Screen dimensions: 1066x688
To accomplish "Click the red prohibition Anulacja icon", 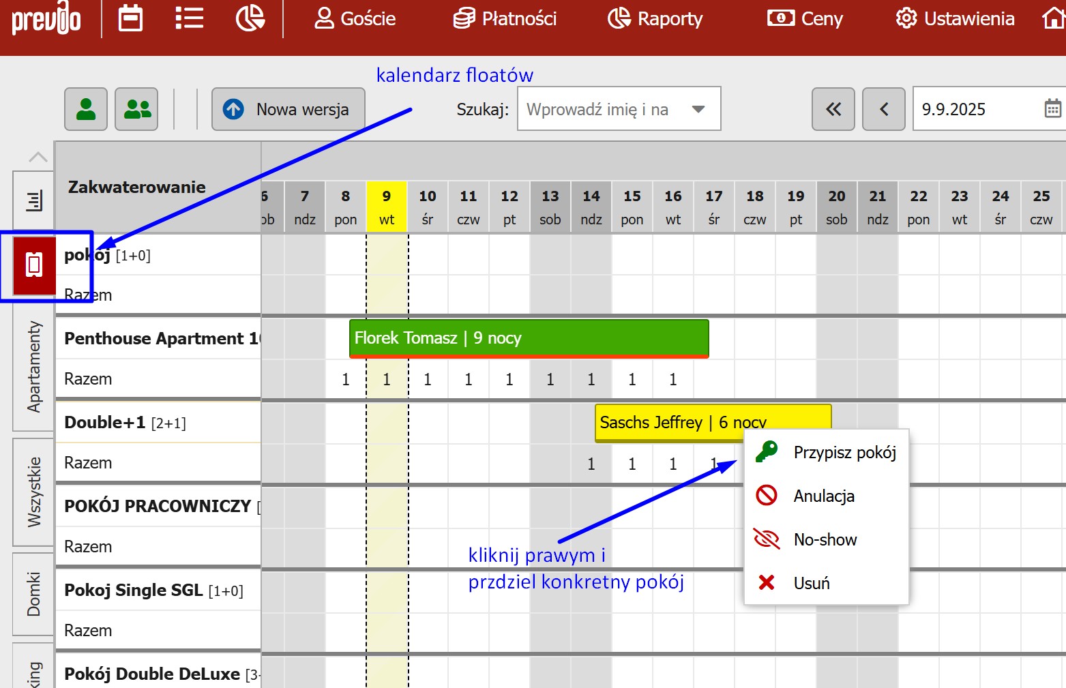I will 767,495.
